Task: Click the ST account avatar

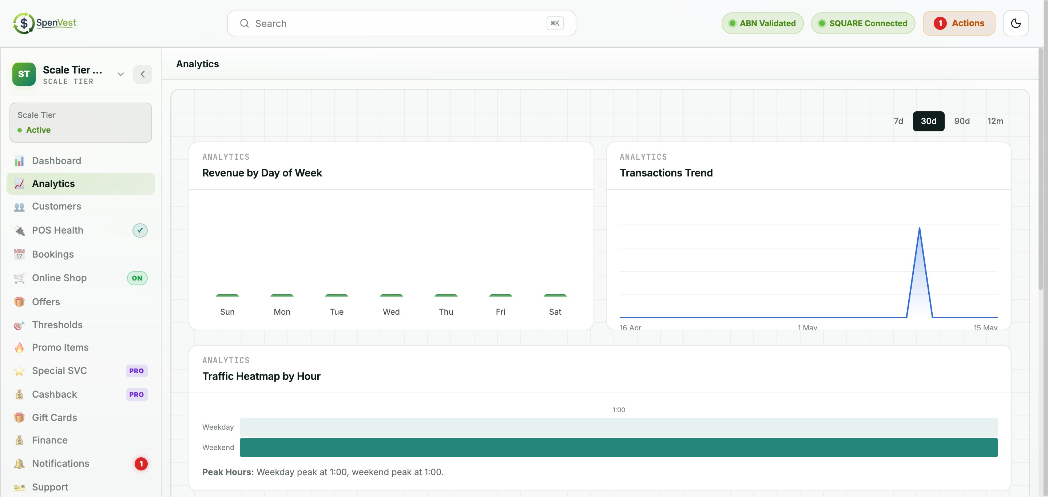Action: [24, 74]
